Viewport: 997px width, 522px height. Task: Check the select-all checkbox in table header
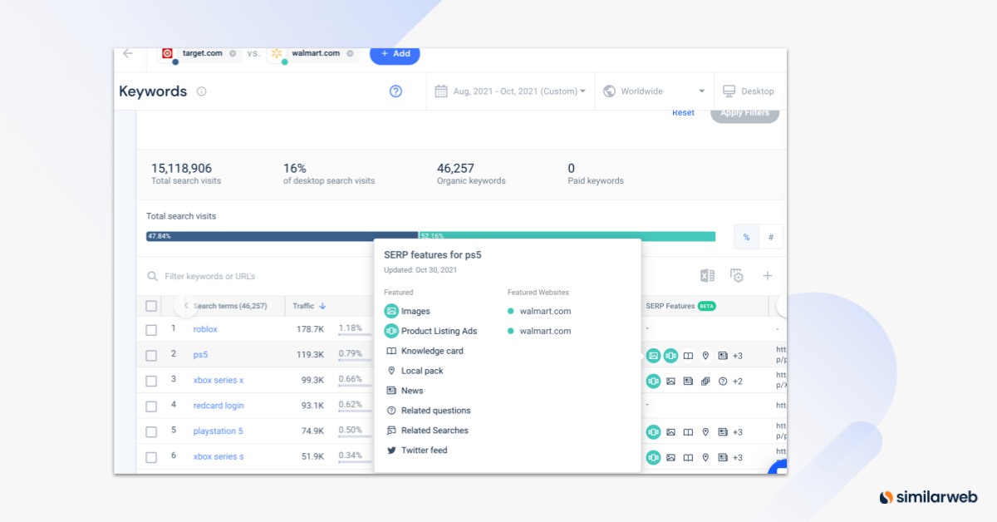(151, 306)
